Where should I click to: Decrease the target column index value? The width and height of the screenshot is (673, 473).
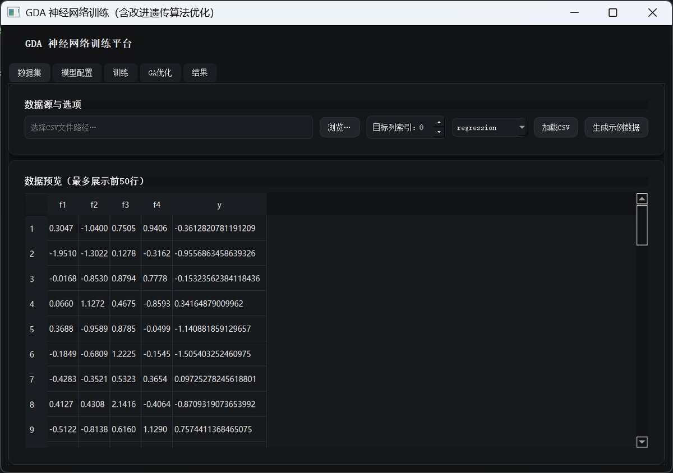(439, 133)
